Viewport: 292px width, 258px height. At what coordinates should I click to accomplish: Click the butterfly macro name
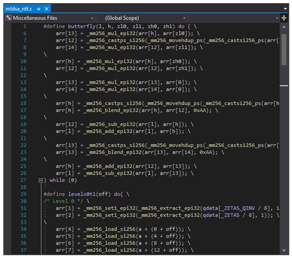coord(82,26)
